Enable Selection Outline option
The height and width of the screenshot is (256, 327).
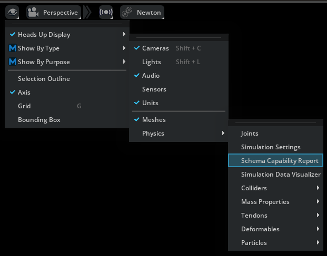click(x=67, y=79)
